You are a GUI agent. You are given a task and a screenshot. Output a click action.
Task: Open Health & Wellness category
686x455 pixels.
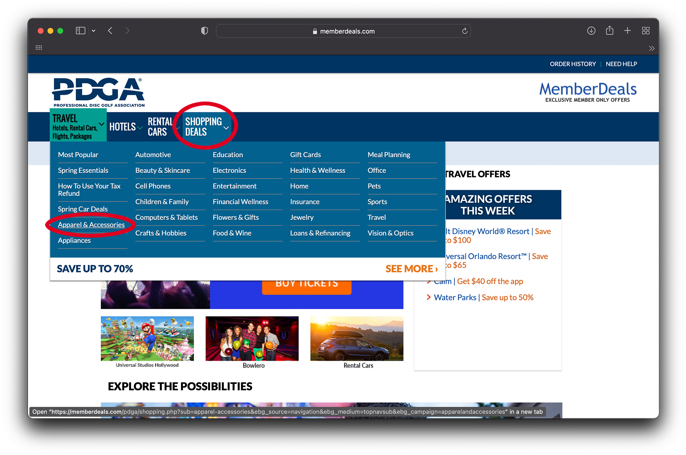pos(318,170)
